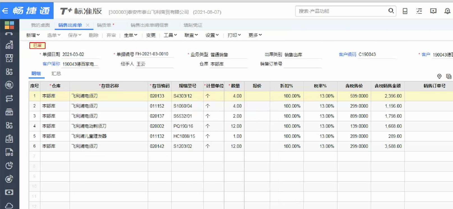
Task: Open the cash banknote icon in sidebar
Action: tap(9, 192)
